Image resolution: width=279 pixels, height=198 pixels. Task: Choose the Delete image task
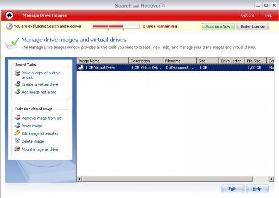click(33, 141)
